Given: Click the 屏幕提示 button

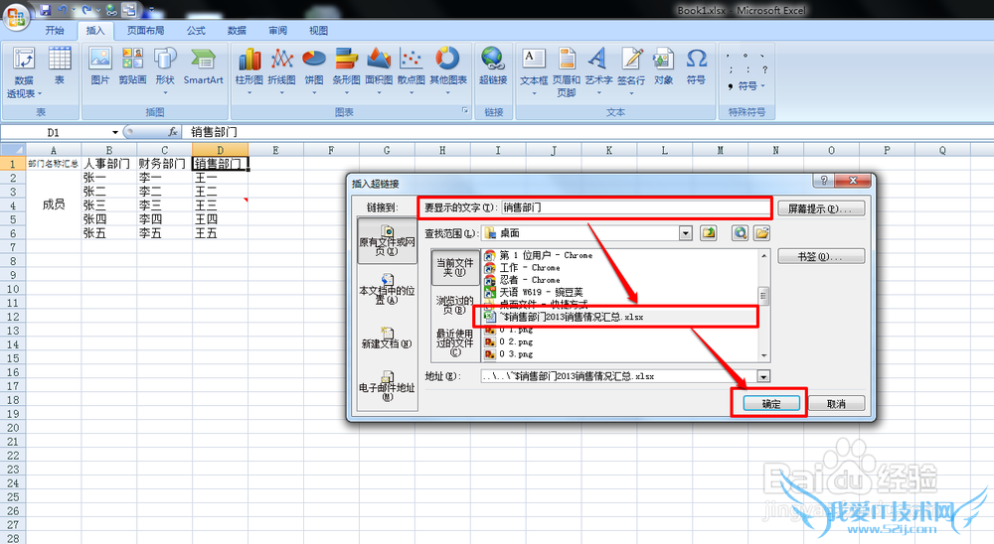Looking at the screenshot, I should pos(820,208).
